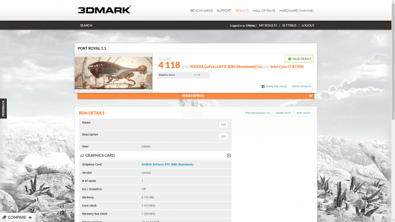The width and height of the screenshot is (395, 222).
Task: Open Intel Core i7-8750H link
Action: tap(287, 67)
